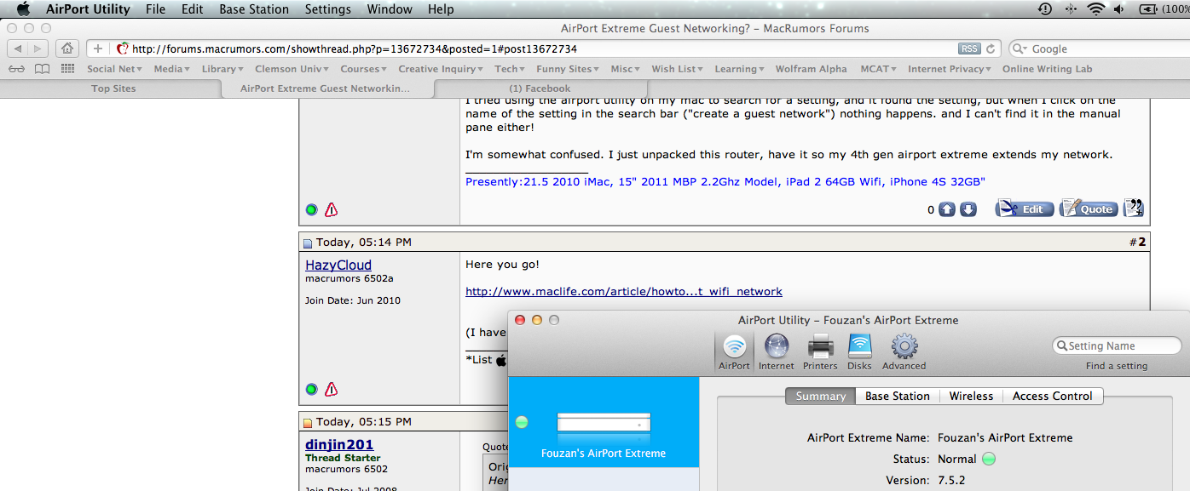Open the maclife.com article link
Screen dimensions: 1190x491
point(624,291)
